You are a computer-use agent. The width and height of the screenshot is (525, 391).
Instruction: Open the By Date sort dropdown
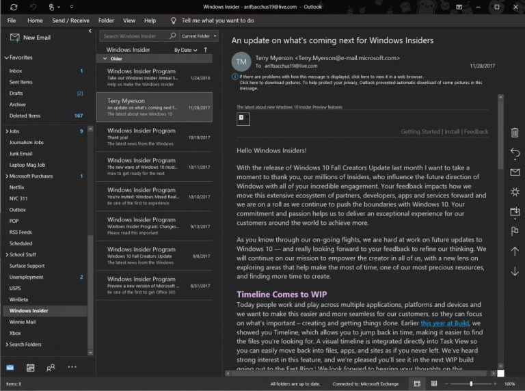click(x=185, y=50)
